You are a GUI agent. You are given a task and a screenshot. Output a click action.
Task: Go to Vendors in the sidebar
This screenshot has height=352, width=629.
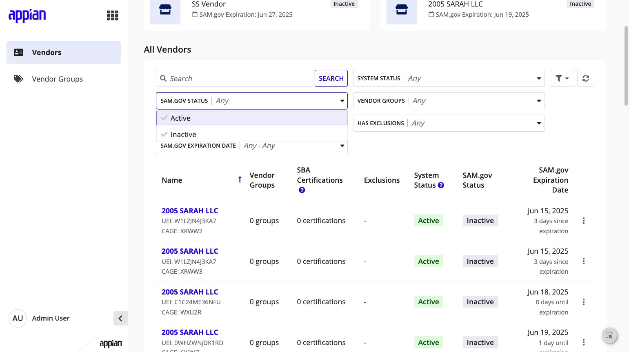point(64,52)
